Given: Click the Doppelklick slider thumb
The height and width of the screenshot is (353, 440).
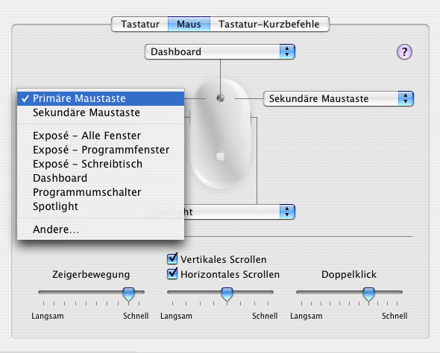Looking at the screenshot, I should click(x=368, y=294).
